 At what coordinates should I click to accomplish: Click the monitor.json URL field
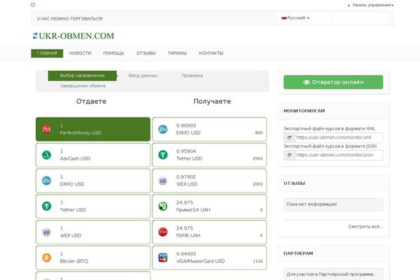pyautogui.click(x=339, y=155)
